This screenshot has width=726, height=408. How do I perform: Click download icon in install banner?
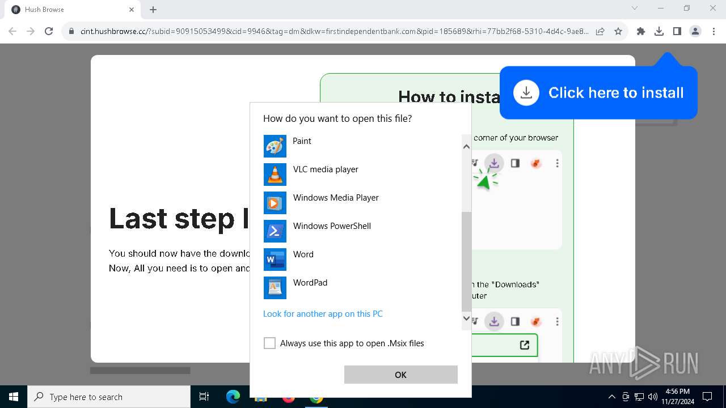click(526, 92)
